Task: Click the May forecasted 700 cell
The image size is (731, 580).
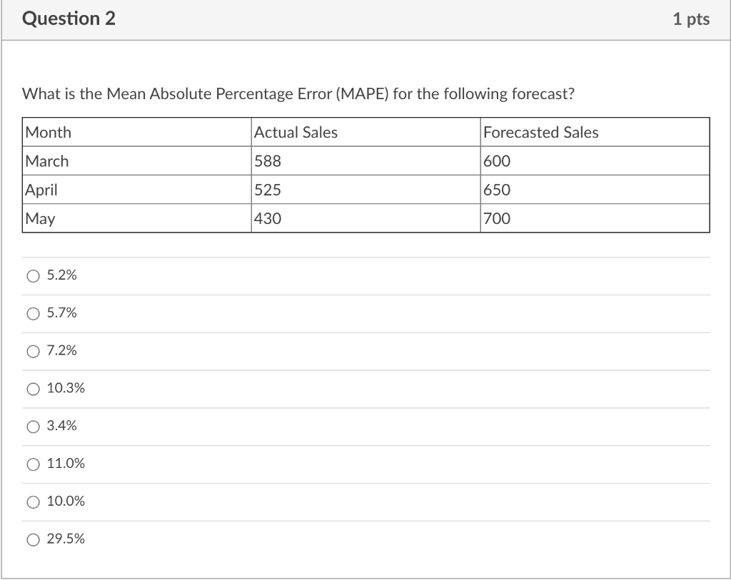Action: (x=497, y=218)
